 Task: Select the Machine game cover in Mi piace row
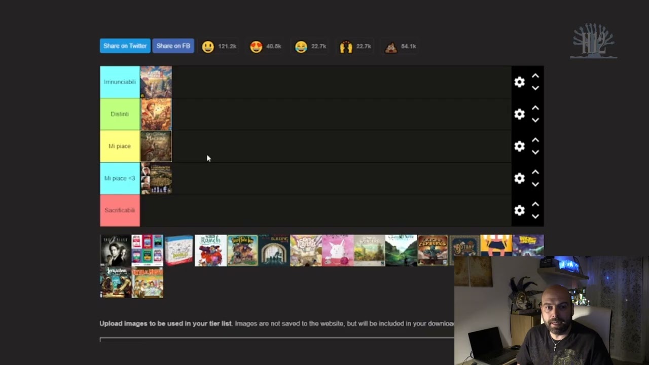click(x=156, y=146)
